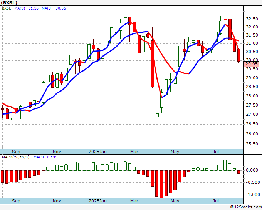The height and width of the screenshot is (210, 262).
Task: Select the MA(9) legend label
Action: pyautogui.click(x=20, y=8)
